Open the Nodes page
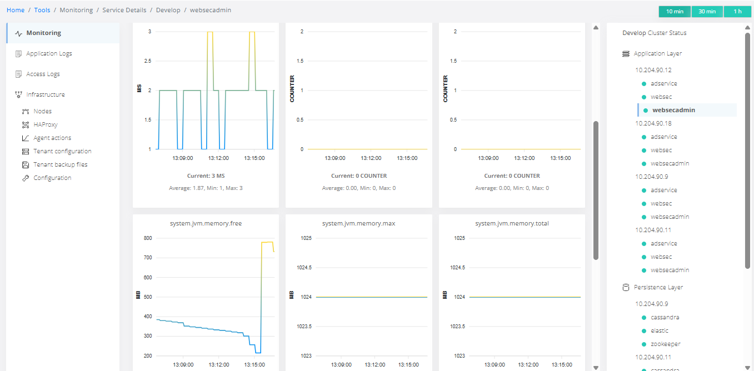 pos(42,112)
